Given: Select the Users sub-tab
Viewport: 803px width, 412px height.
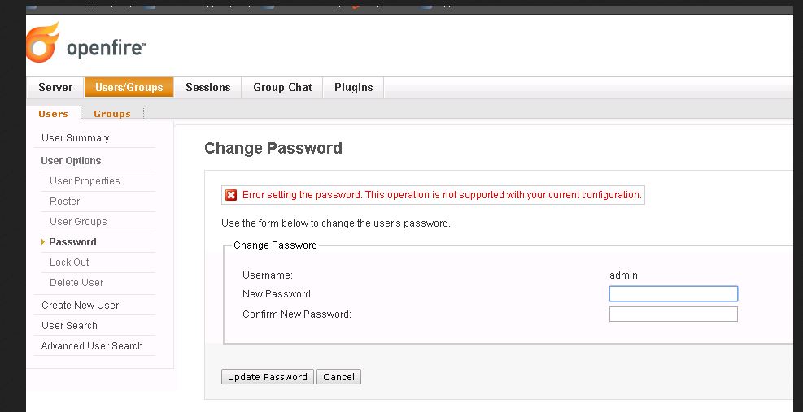Looking at the screenshot, I should click(53, 114).
